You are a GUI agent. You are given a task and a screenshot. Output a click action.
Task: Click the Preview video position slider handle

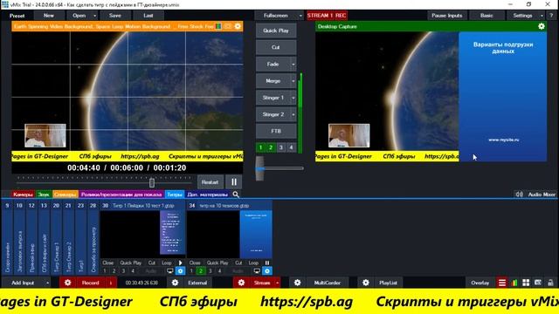(x=152, y=182)
